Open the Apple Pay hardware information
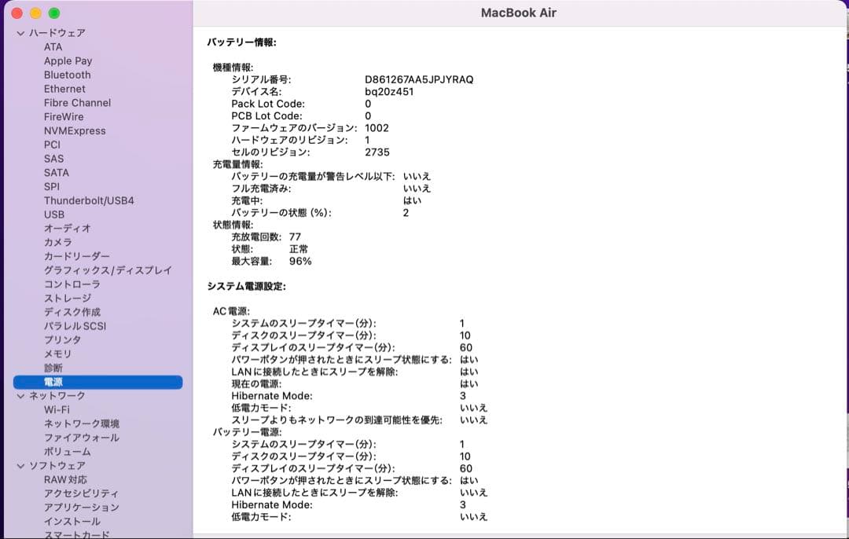The image size is (849, 539). point(68,60)
